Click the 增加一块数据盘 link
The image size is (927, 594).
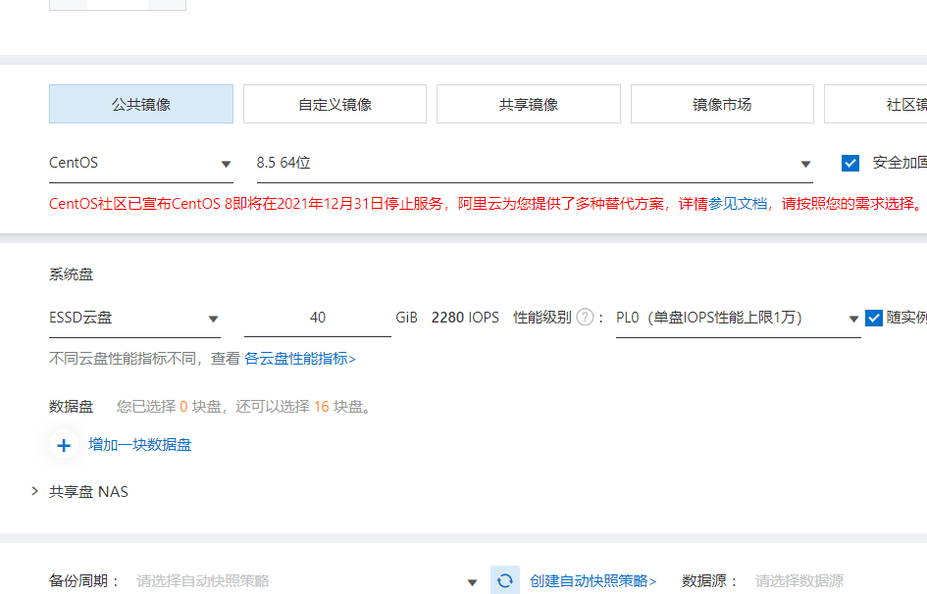point(140,445)
